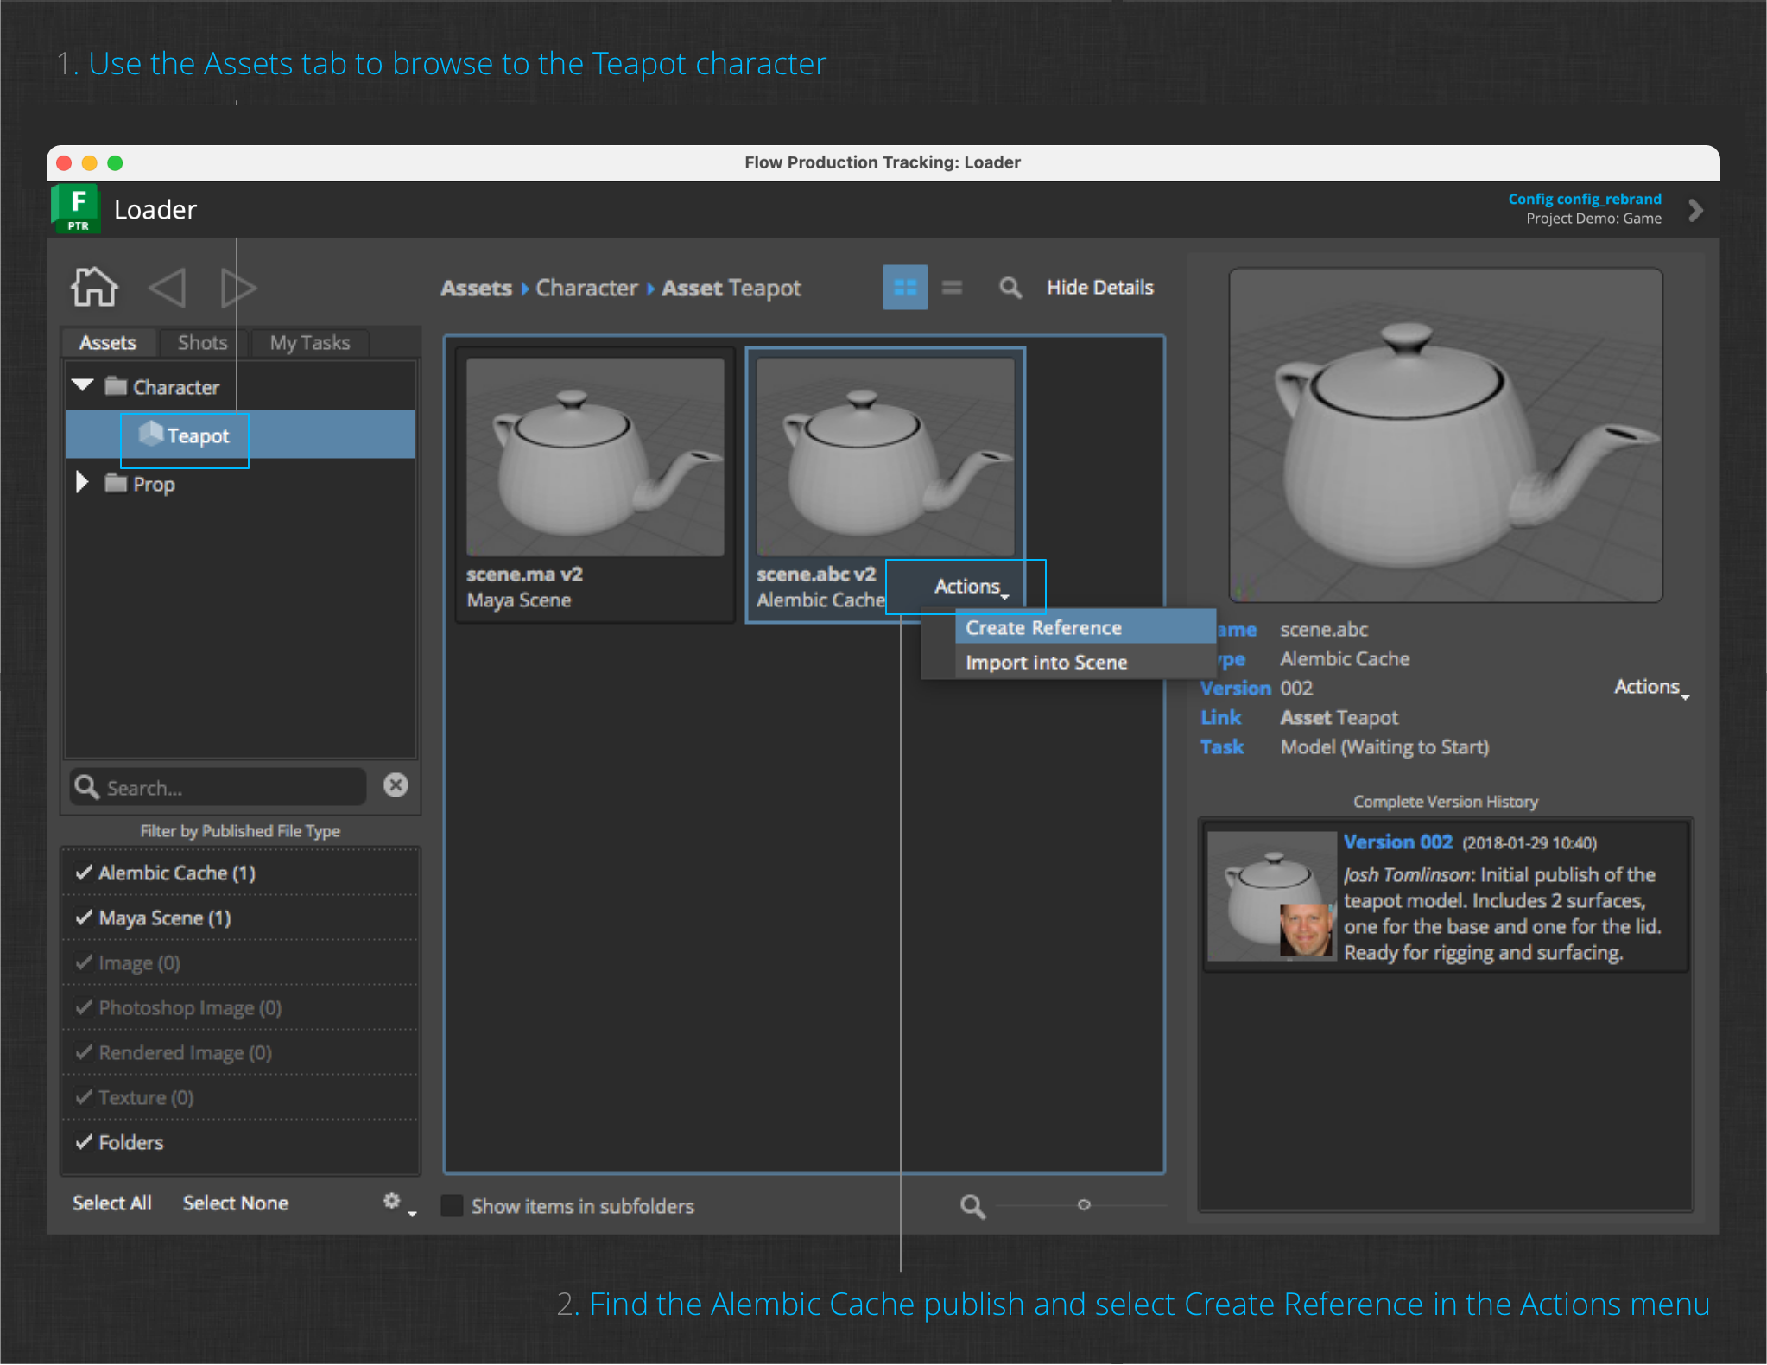Open the Actions dropdown in details panel
Viewport: 1767px width, 1365px height.
click(x=1650, y=687)
